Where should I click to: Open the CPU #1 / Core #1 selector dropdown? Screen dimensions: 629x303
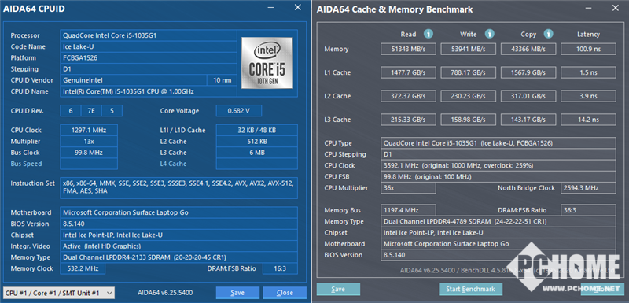pyautogui.click(x=58, y=293)
